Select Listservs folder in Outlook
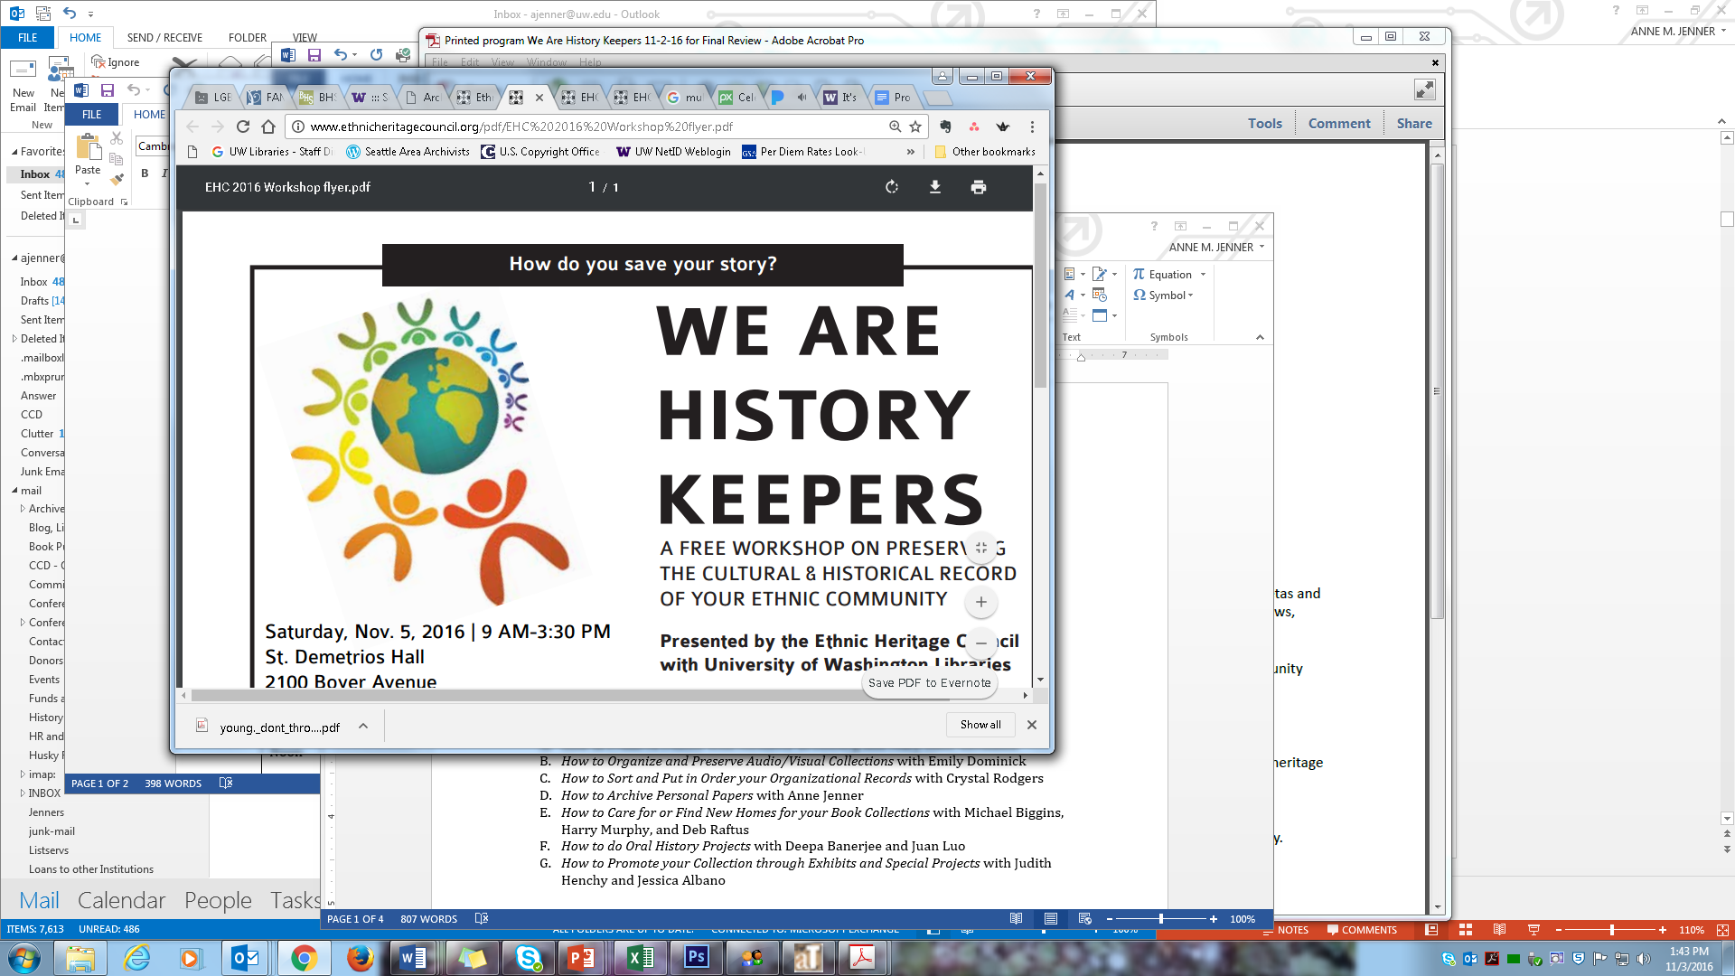Screen dimensions: 1735x976 coord(49,850)
